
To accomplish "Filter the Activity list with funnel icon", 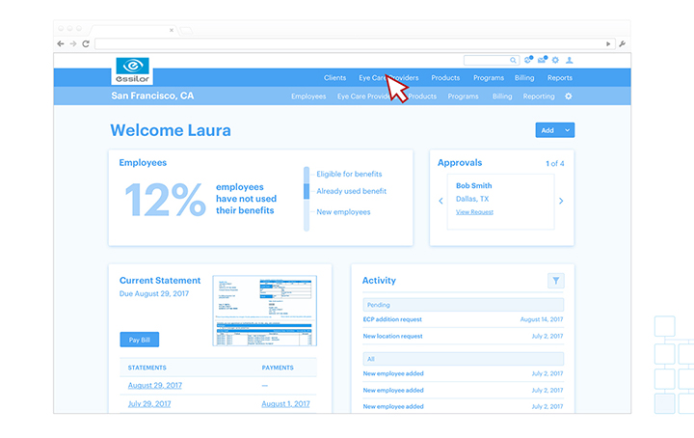I will click(555, 281).
